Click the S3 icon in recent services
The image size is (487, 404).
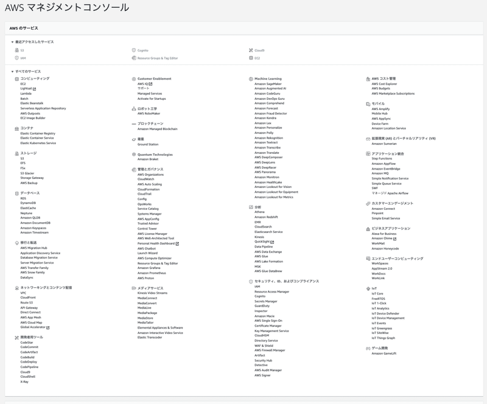(17, 50)
